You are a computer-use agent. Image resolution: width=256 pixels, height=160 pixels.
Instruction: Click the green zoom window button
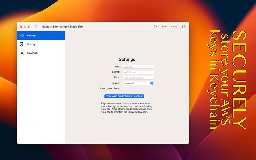point(28,27)
